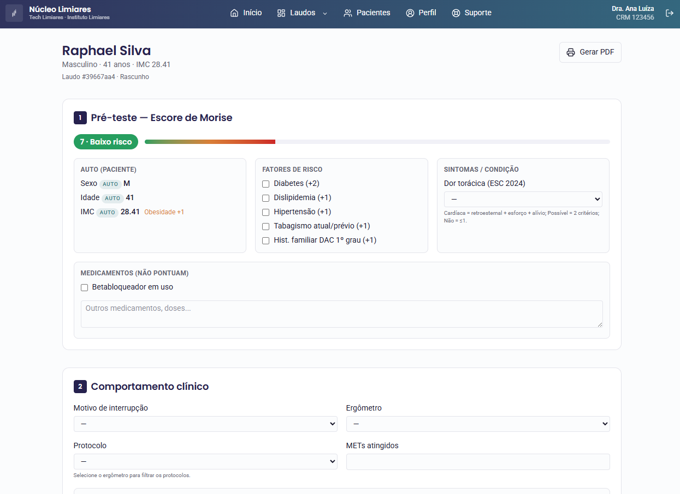Click the Tech Limiares · Instituto Limiares subtitle
Viewport: 680px width, 494px height.
(69, 17)
